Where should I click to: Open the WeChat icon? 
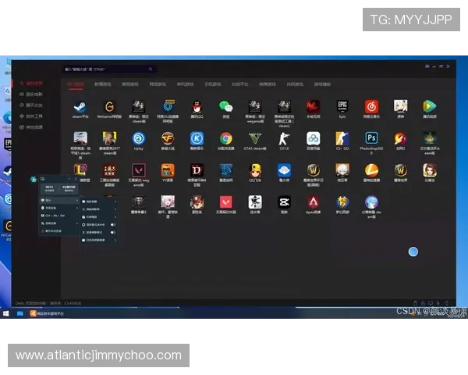(x=225, y=106)
